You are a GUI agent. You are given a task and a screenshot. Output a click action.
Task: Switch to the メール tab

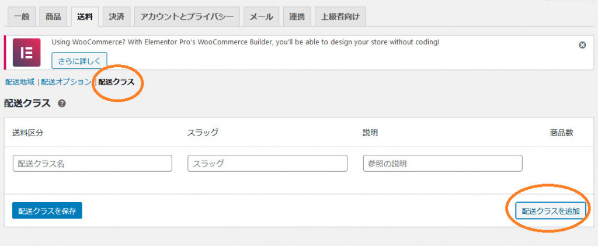point(261,17)
